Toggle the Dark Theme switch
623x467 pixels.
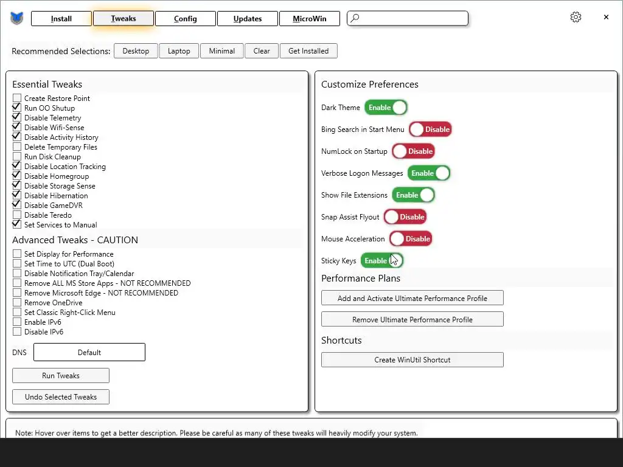click(x=386, y=108)
